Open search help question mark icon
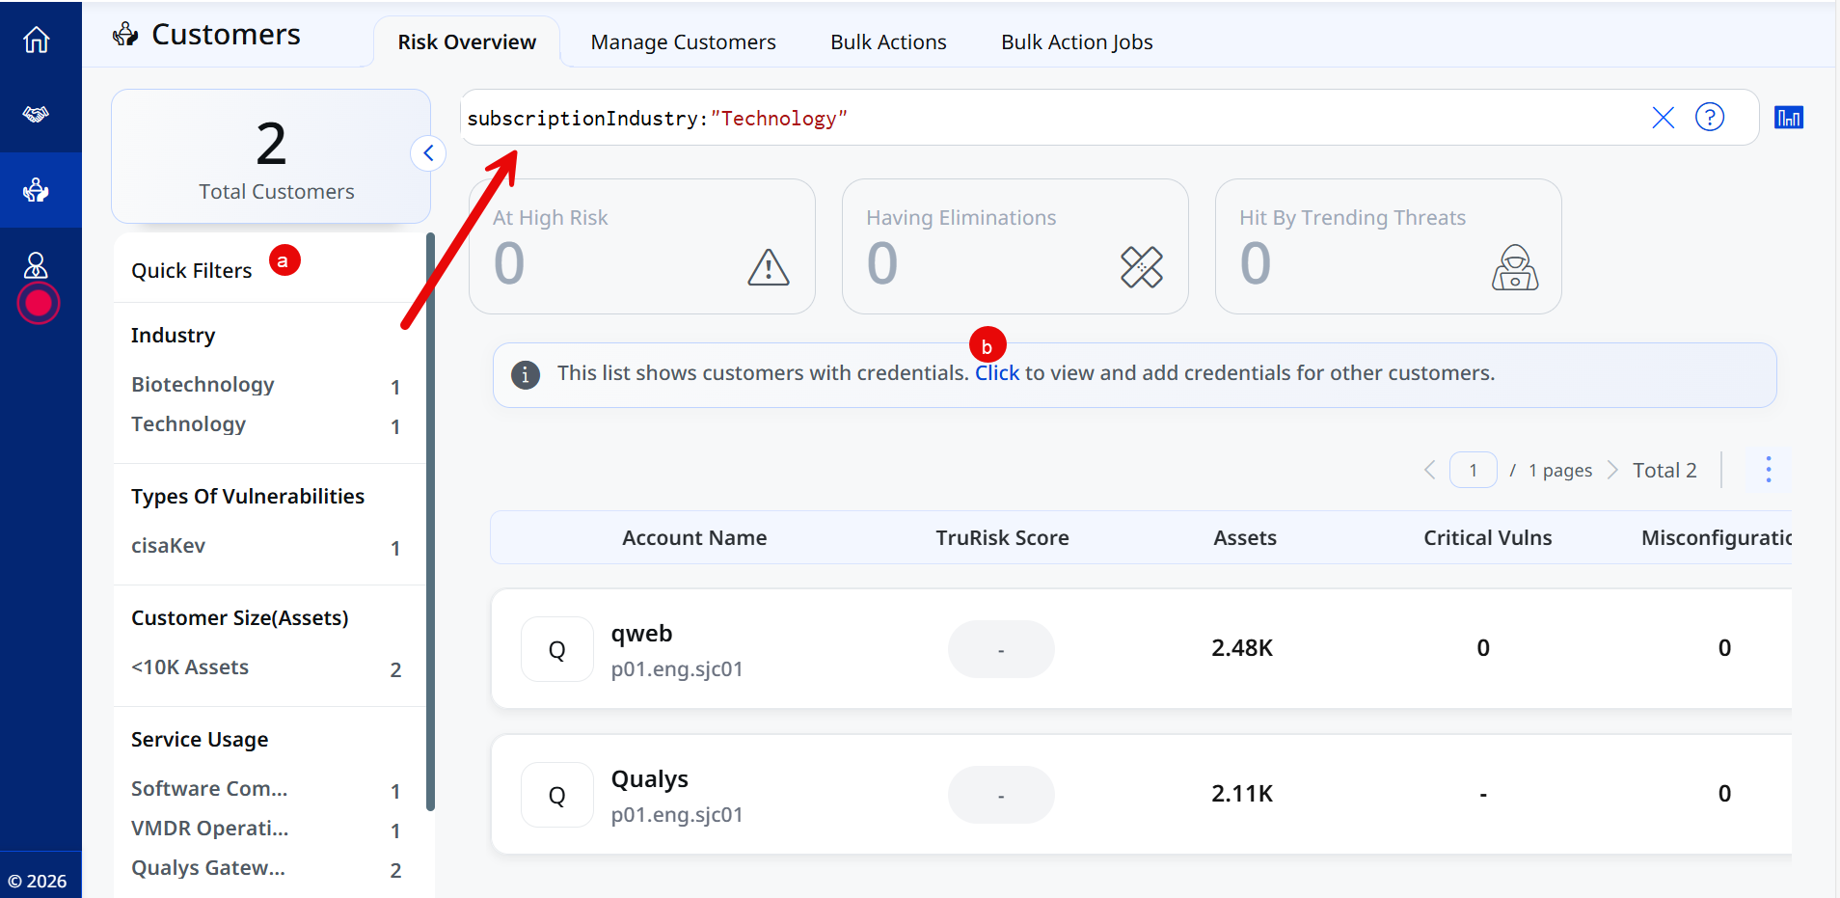 click(1710, 118)
